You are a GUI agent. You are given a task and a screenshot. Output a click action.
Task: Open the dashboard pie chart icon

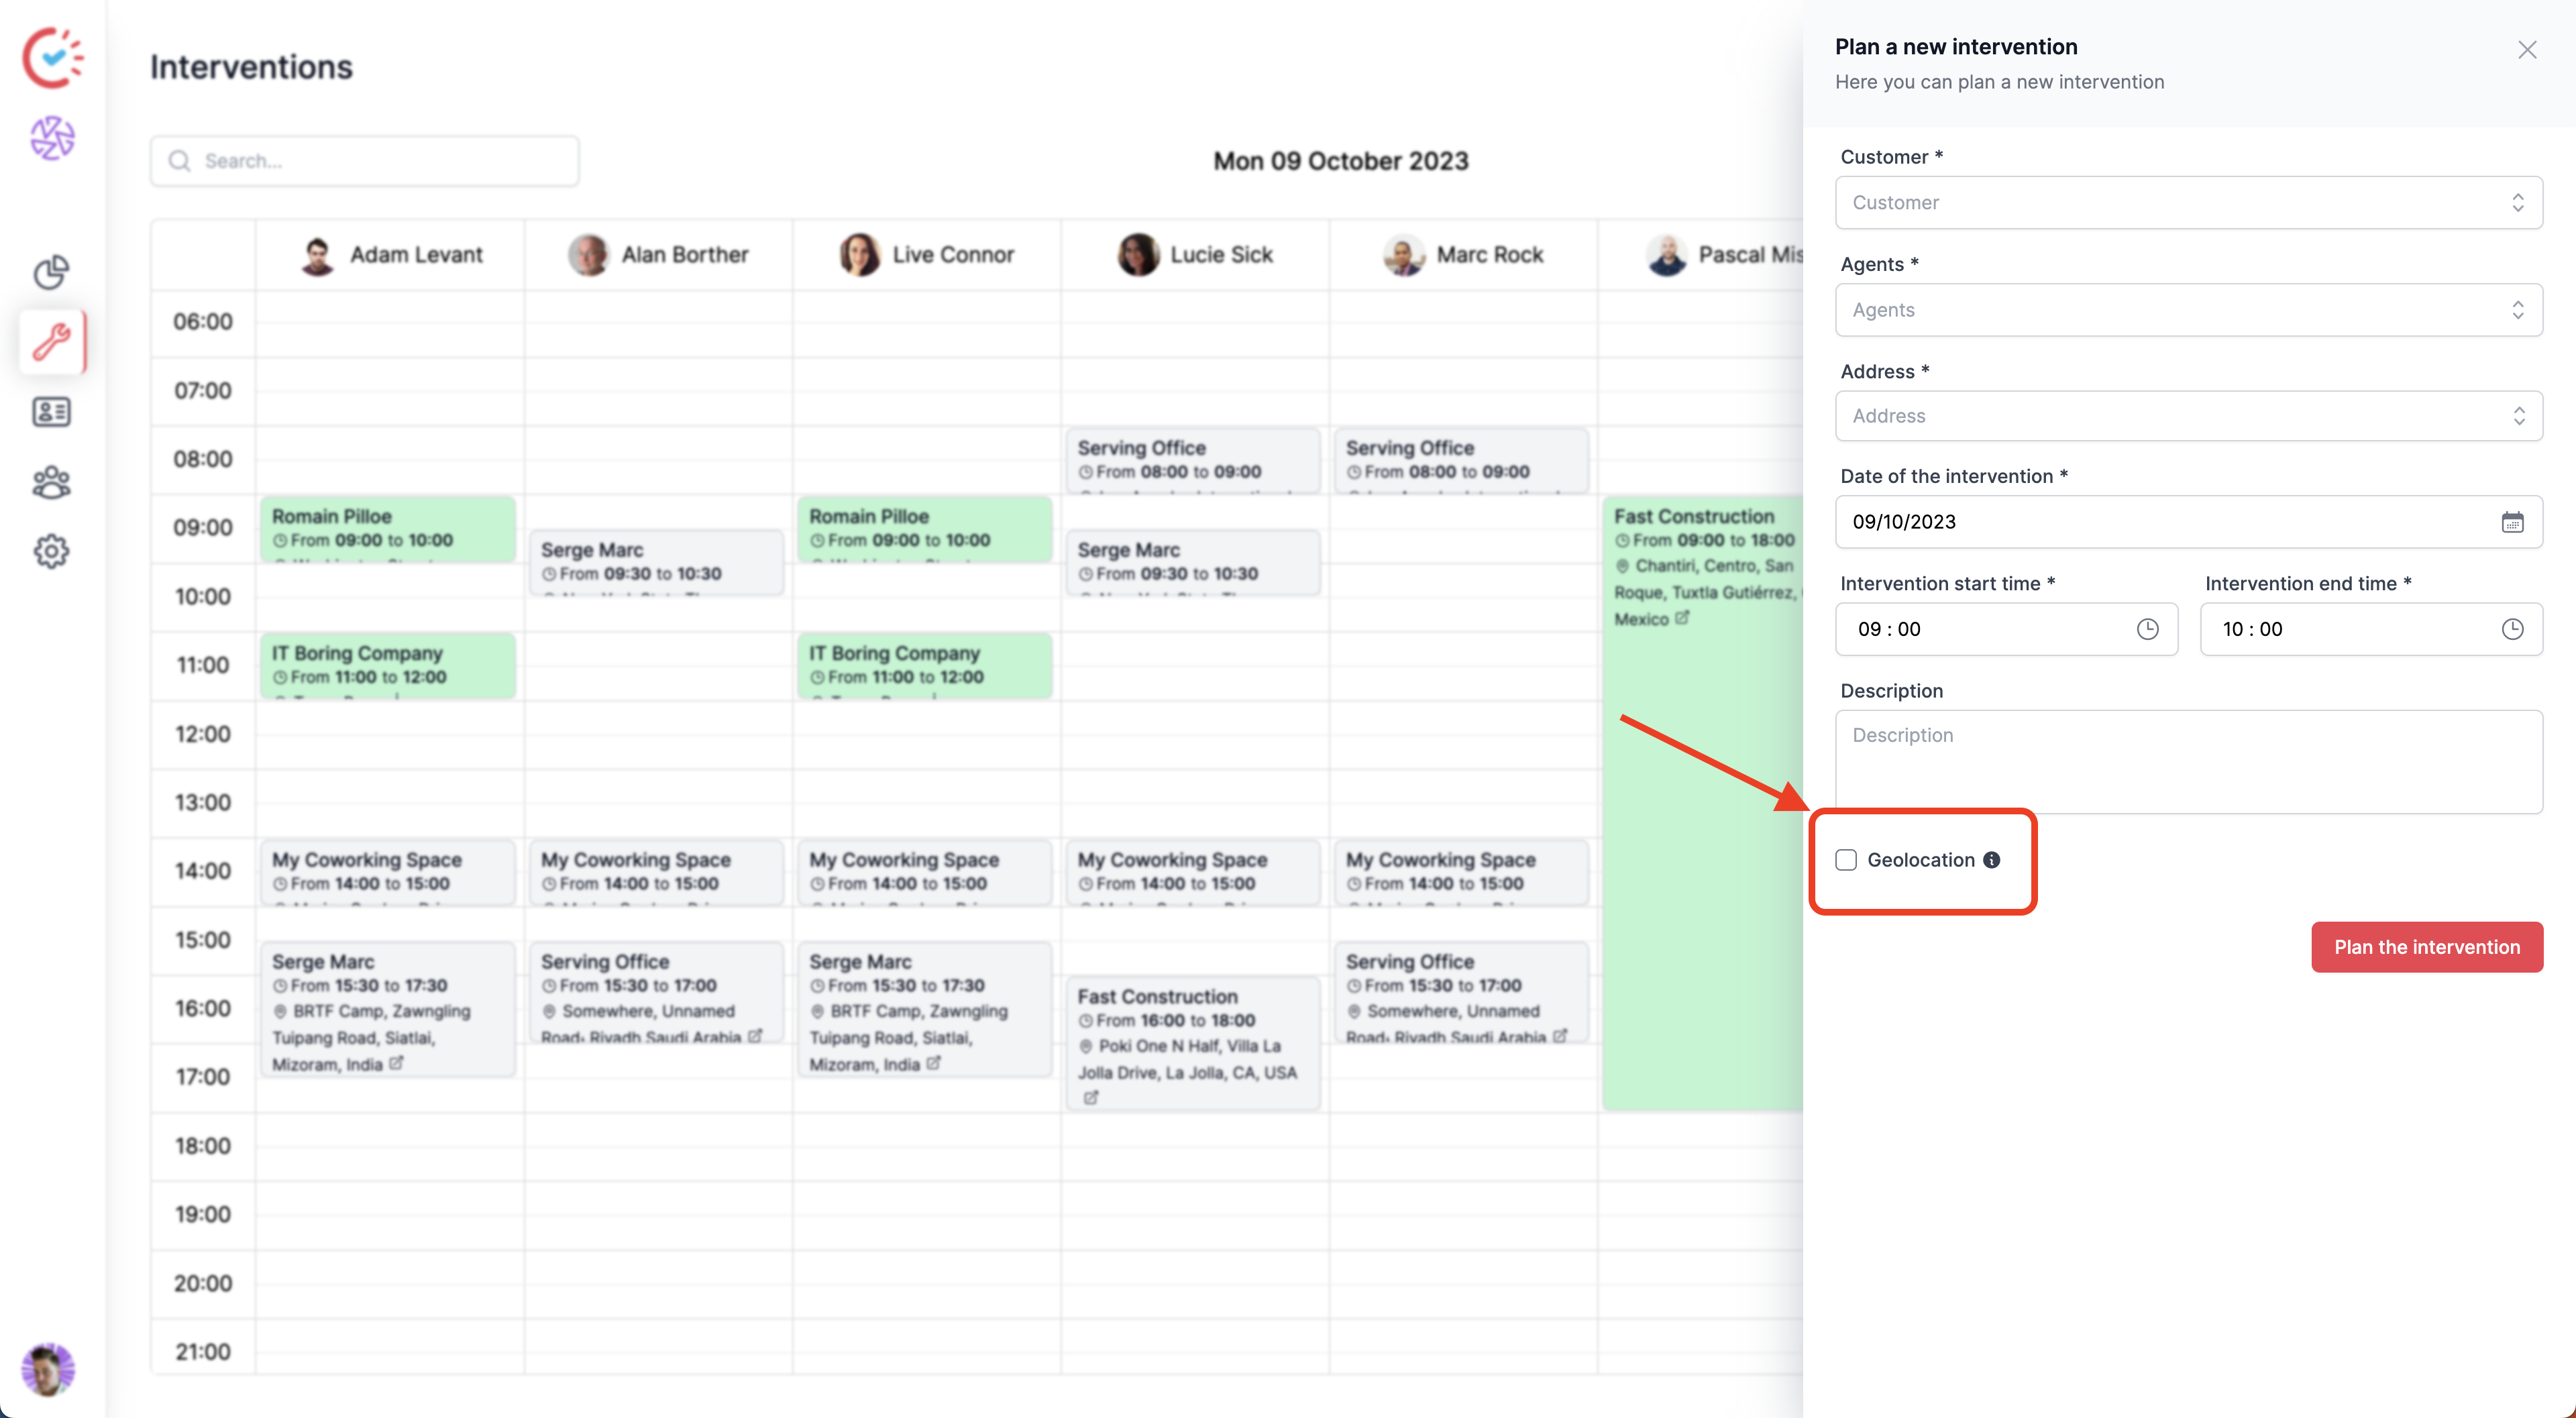click(x=51, y=272)
